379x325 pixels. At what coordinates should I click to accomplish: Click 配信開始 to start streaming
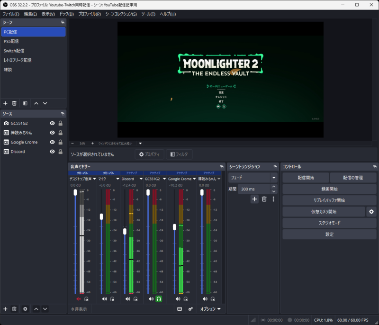pyautogui.click(x=306, y=178)
